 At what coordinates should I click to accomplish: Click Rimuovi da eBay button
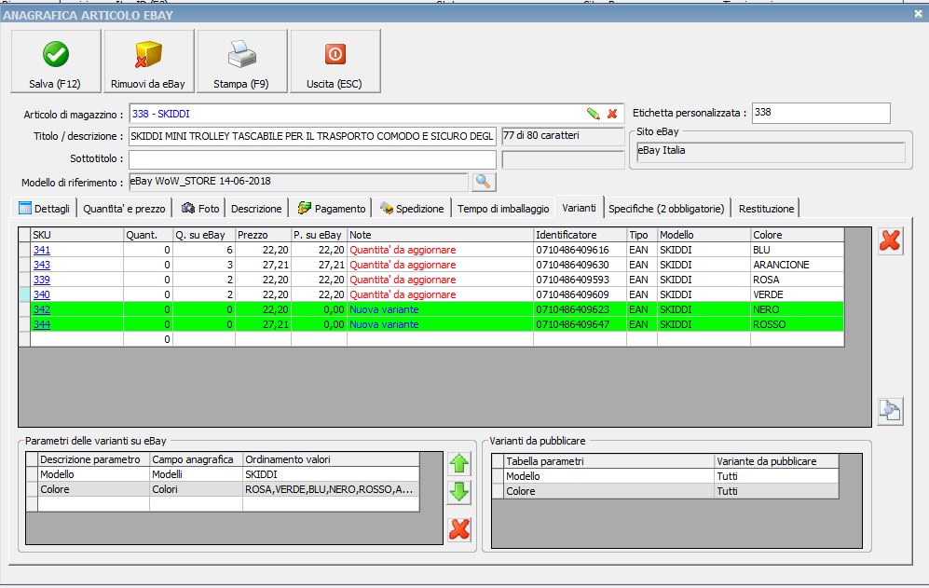[x=148, y=62]
